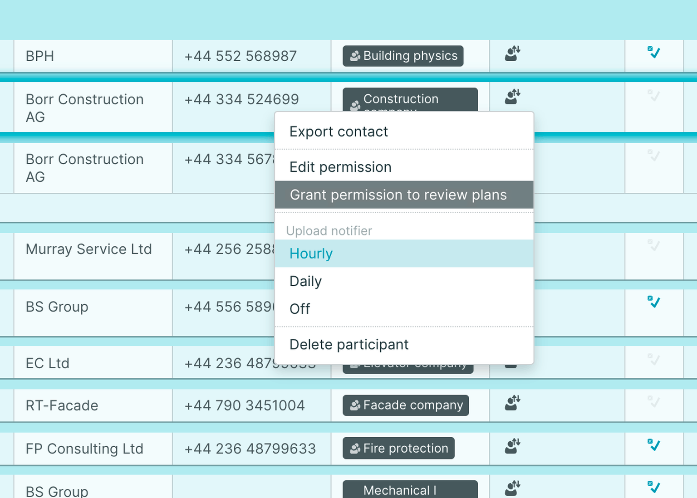Click the permission icon in FP Consulting Ltd row
Viewport: 697px width, 498px height.
tap(512, 446)
